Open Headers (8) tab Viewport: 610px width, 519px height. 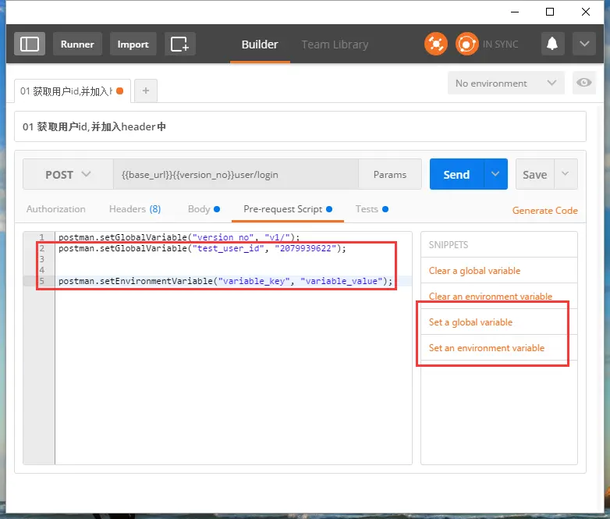pyautogui.click(x=135, y=209)
